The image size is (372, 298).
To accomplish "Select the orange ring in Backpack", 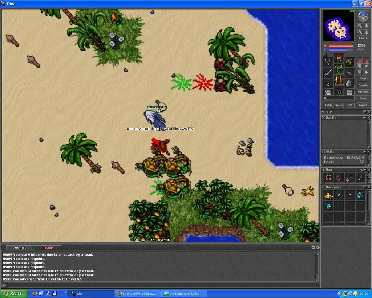I will tap(350, 196).
